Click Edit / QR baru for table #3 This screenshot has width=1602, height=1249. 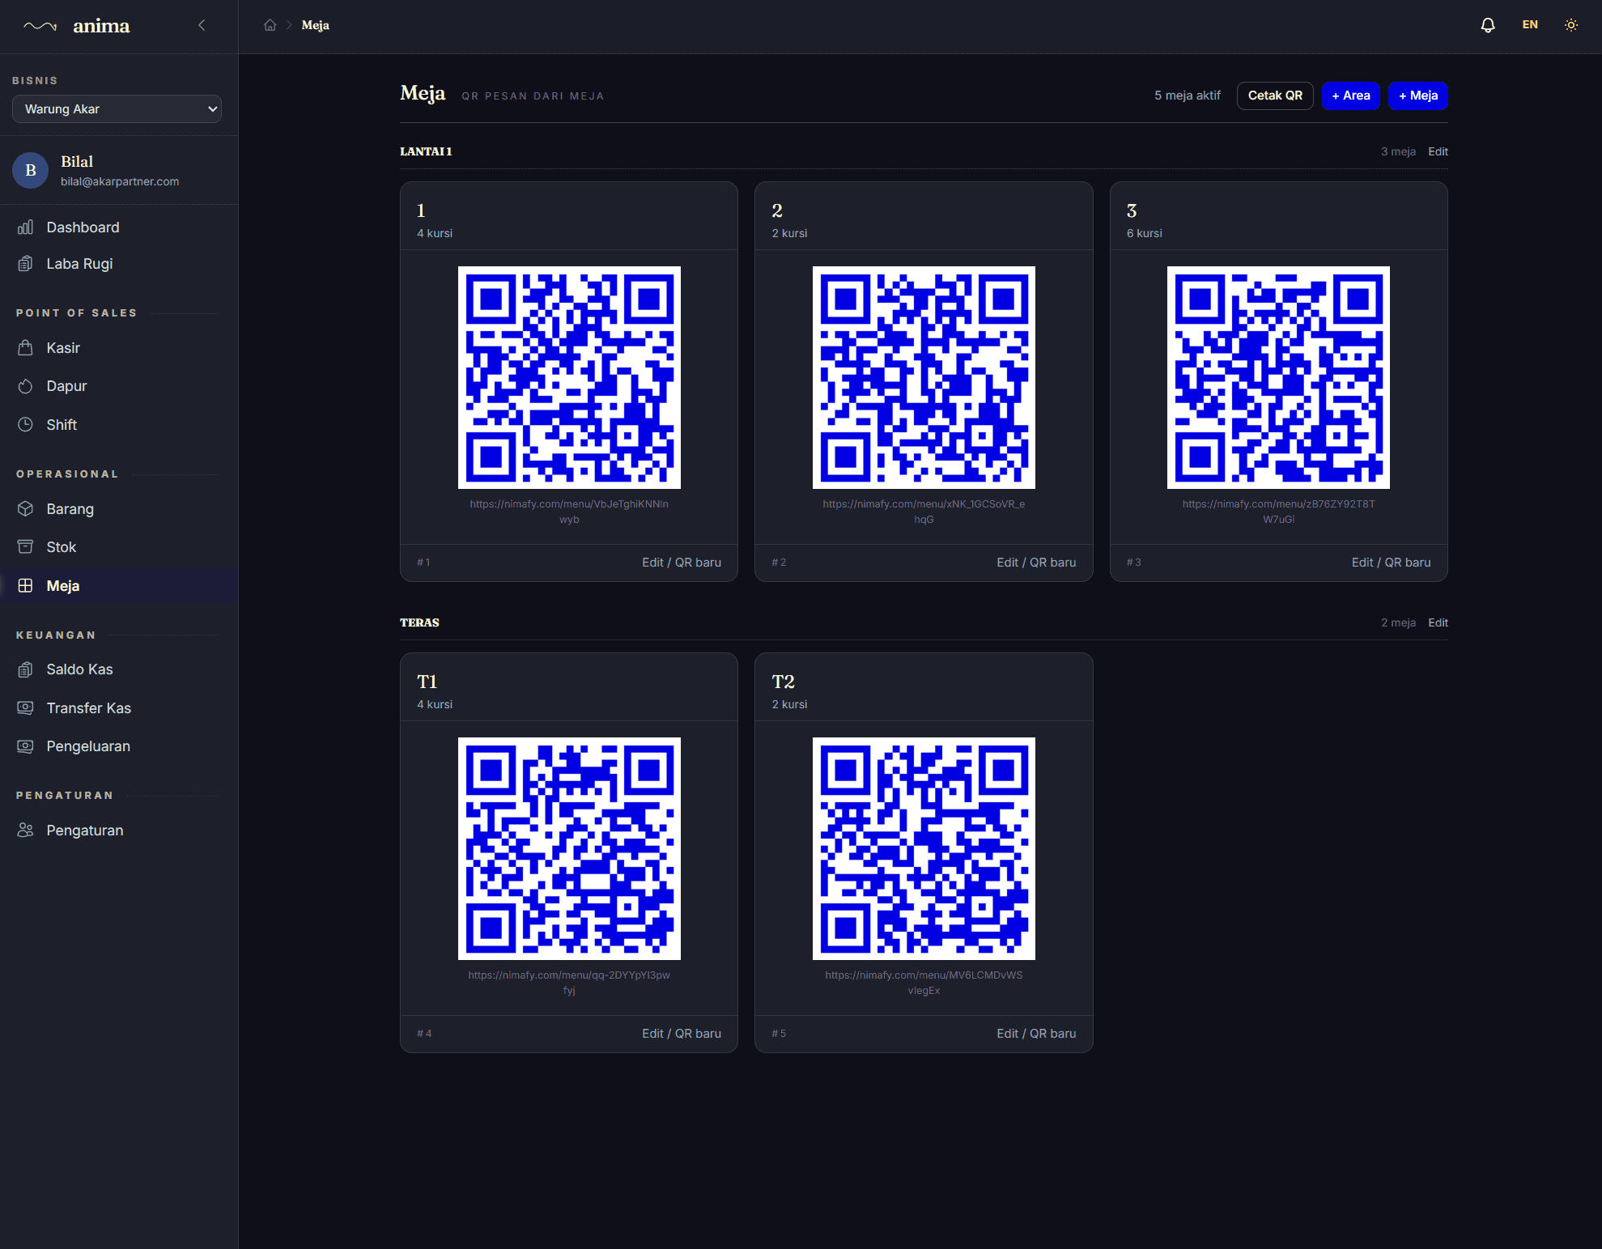click(1391, 563)
